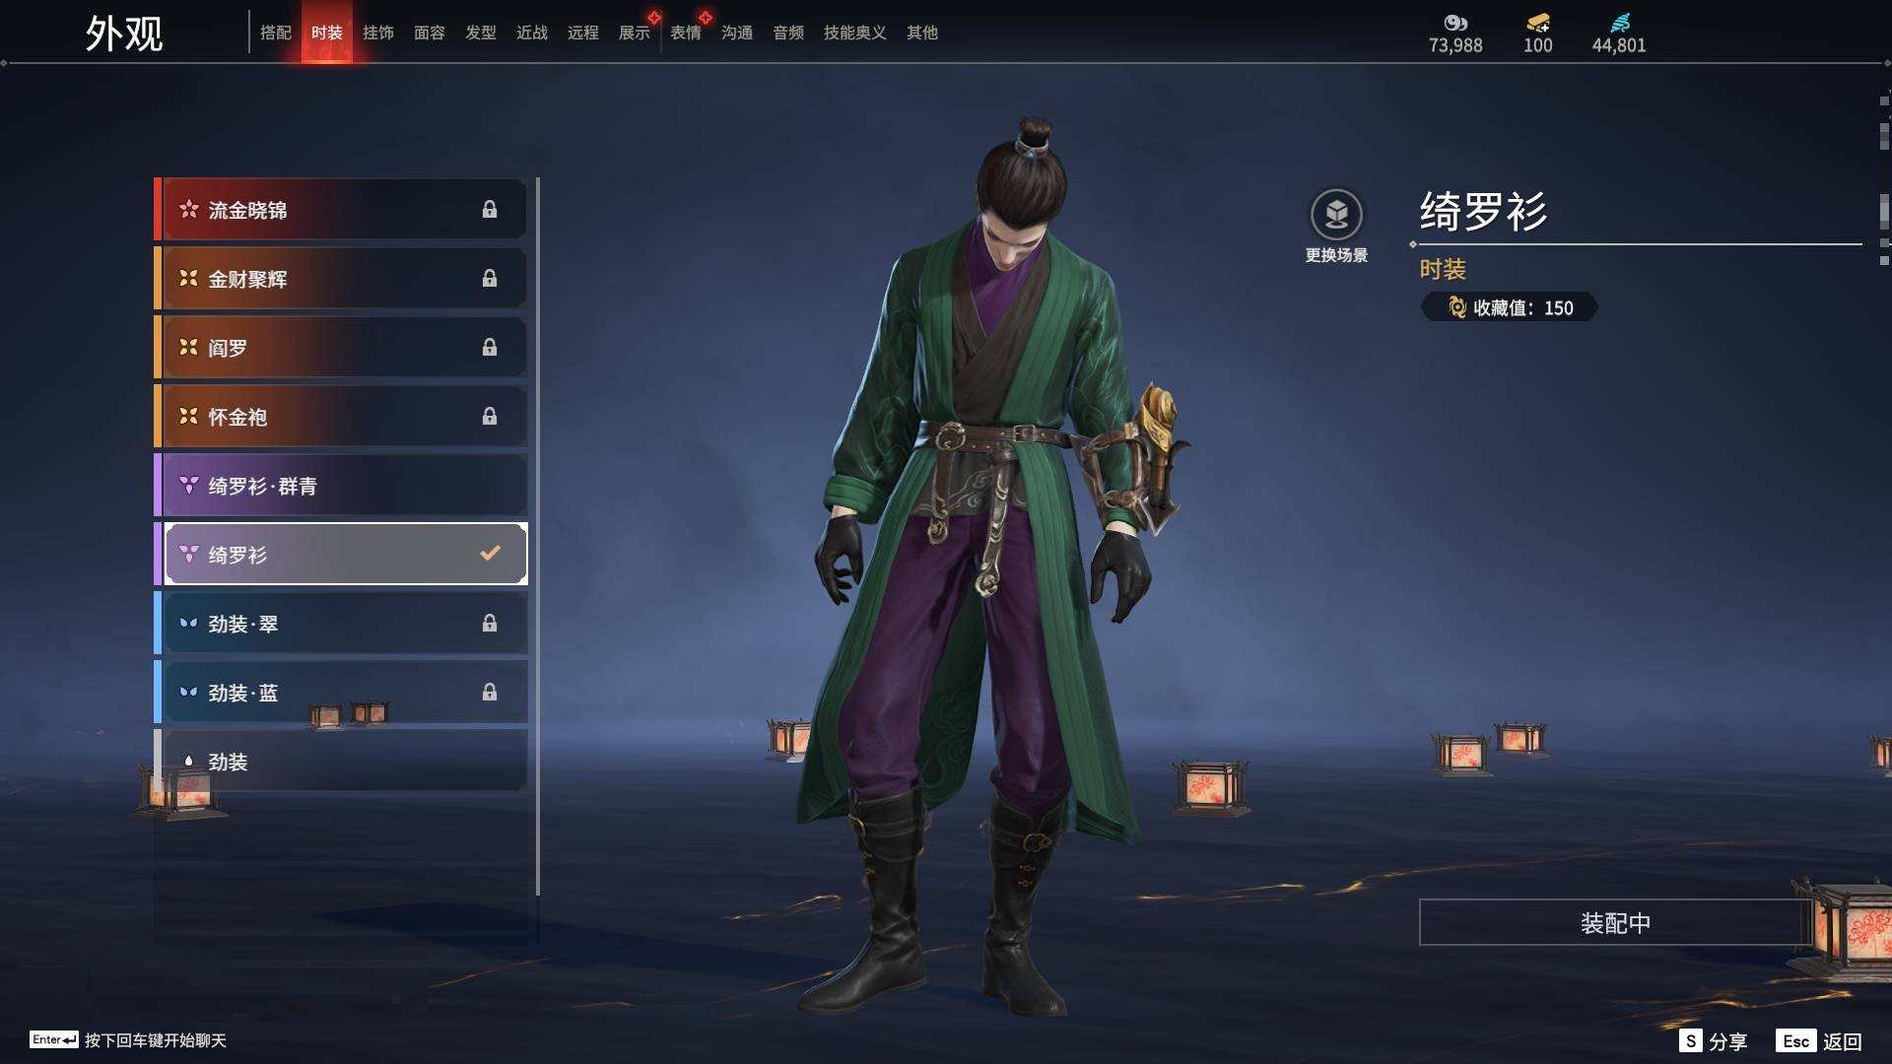1892x1064 pixels.
Task: Open the 阎罗 locked outfit entry
Action: (x=341, y=347)
